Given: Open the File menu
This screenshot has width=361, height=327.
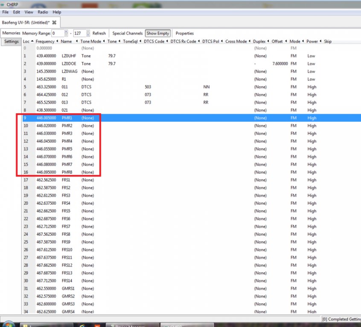Looking at the screenshot, I should pos(6,12).
